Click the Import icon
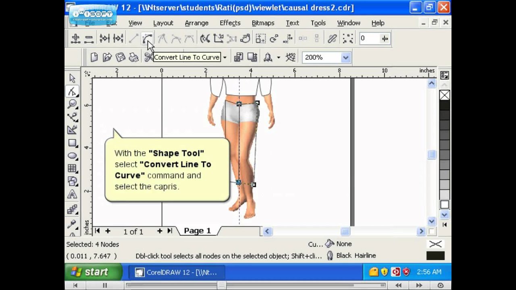The height and width of the screenshot is (290, 516). click(x=238, y=57)
